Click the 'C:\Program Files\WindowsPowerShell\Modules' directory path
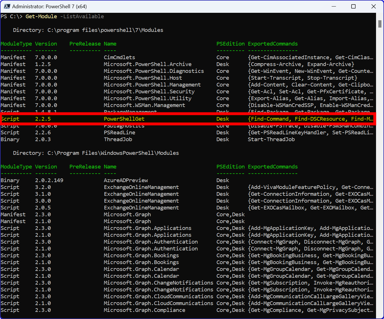 click(113, 153)
